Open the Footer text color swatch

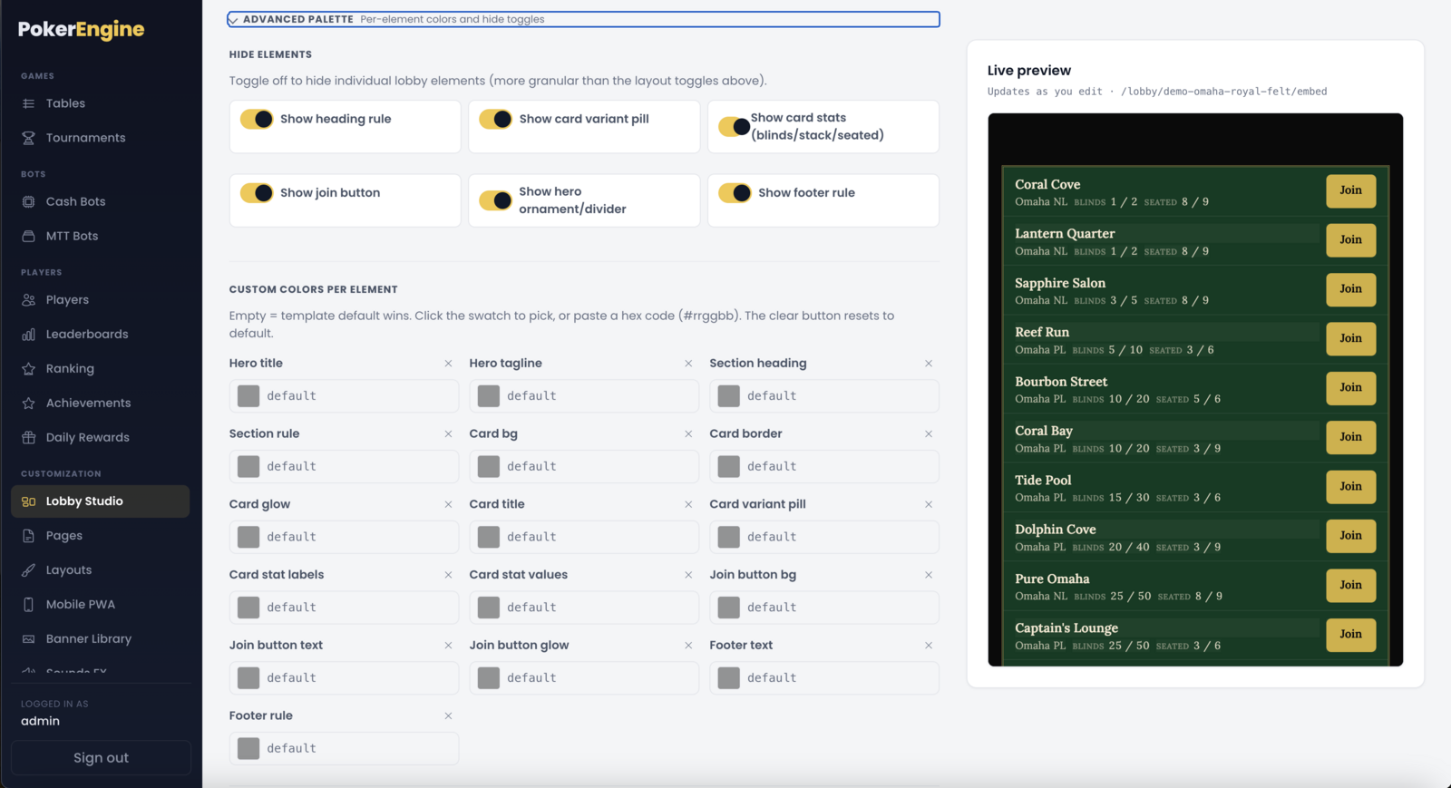pos(729,678)
